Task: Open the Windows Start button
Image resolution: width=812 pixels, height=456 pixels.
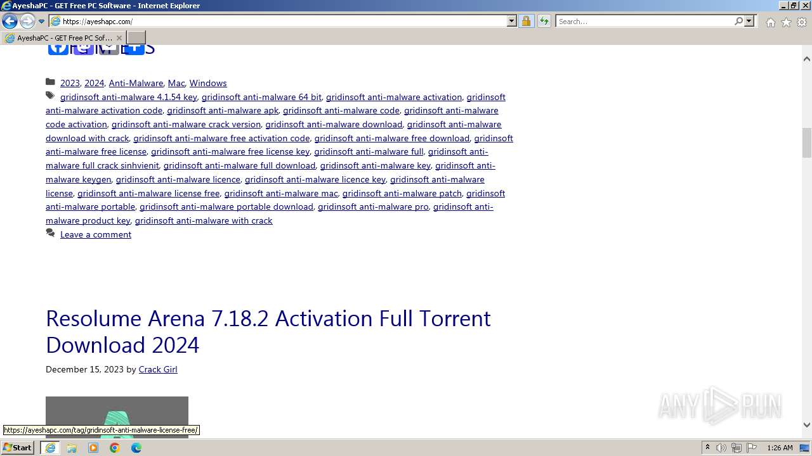Action: (18, 447)
